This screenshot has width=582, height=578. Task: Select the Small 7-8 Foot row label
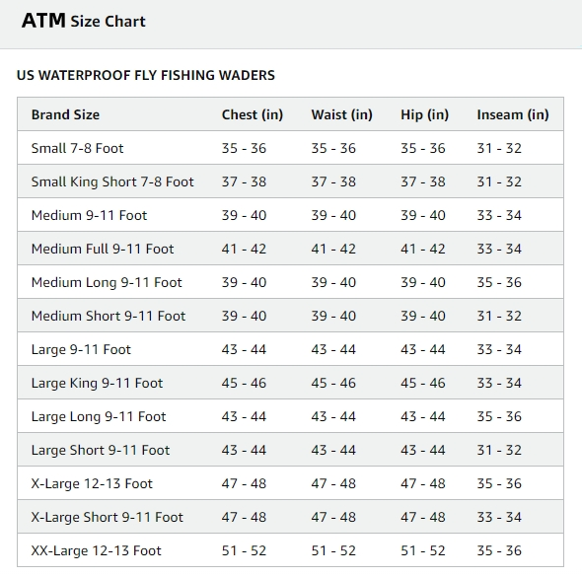[x=77, y=148]
